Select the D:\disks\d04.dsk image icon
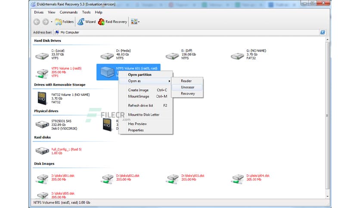The image size is (360, 208). [237, 179]
